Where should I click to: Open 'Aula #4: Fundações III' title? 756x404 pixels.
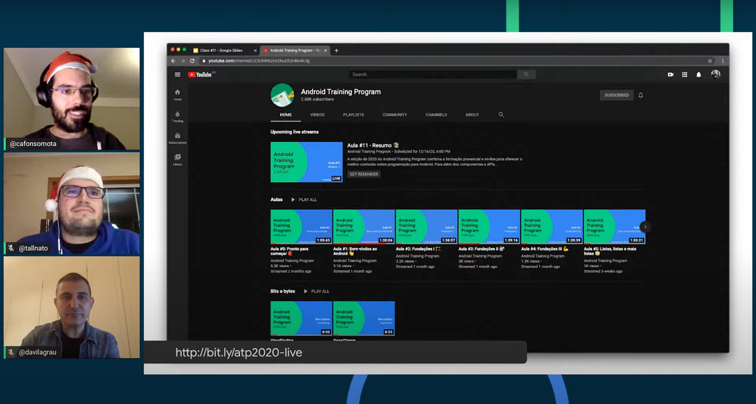(x=545, y=249)
